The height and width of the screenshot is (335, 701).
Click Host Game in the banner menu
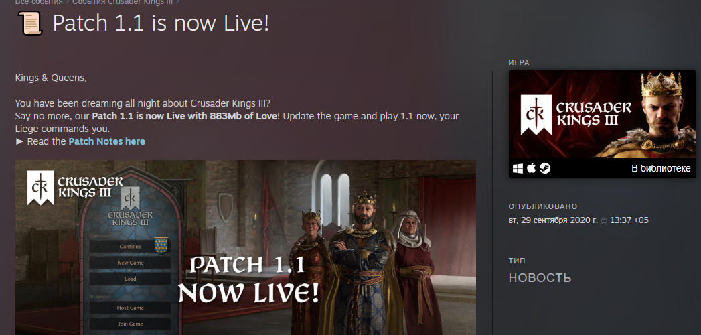click(130, 308)
